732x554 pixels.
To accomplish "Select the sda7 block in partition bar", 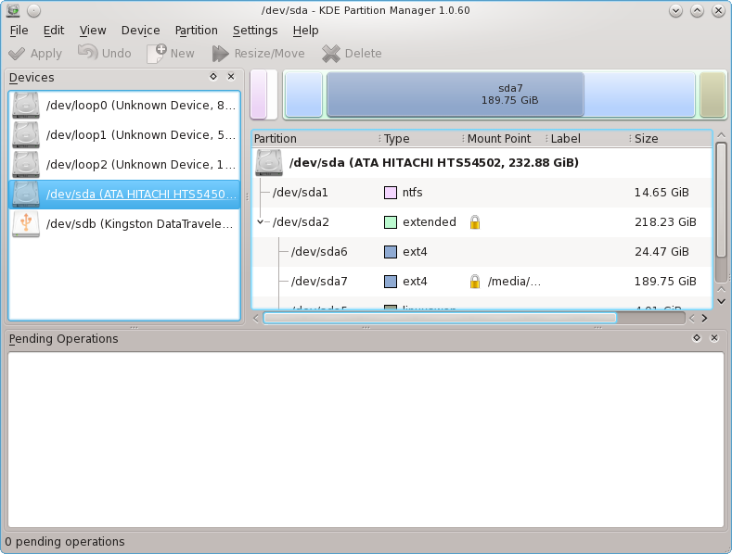I will click(x=510, y=94).
